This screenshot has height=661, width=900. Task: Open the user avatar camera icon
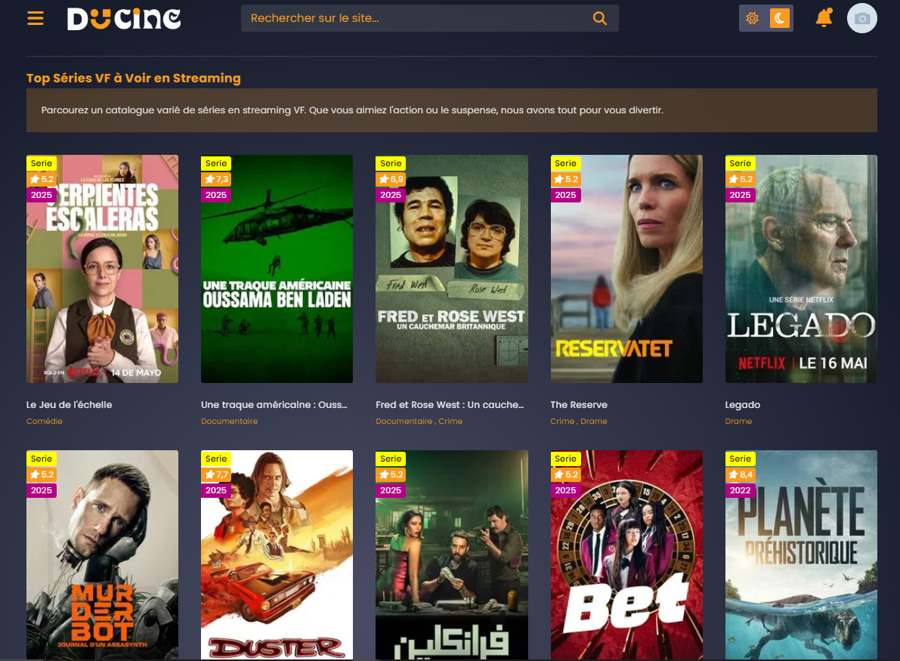tap(862, 18)
